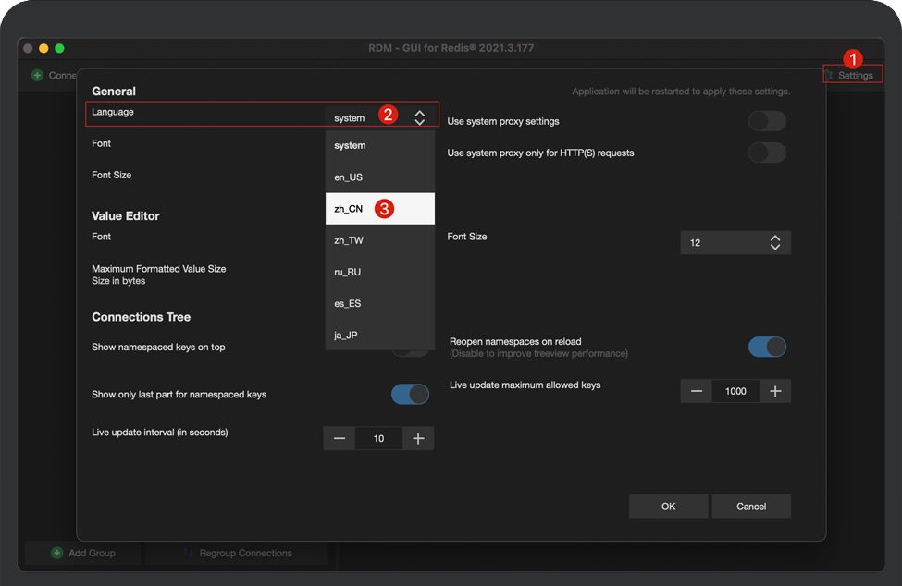Image resolution: width=902 pixels, height=586 pixels.
Task: Click the green macOS zoom window button
Action: (59, 48)
